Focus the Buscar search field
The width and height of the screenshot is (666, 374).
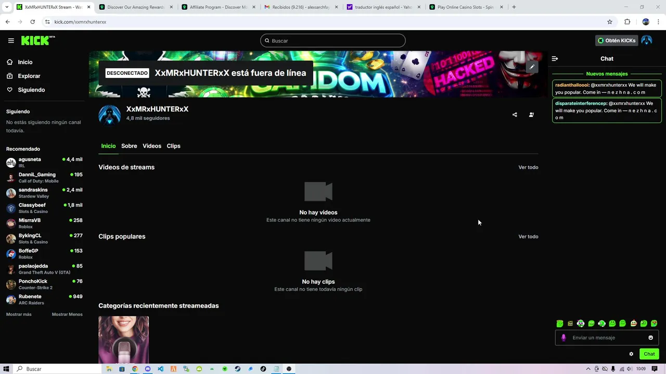click(333, 41)
